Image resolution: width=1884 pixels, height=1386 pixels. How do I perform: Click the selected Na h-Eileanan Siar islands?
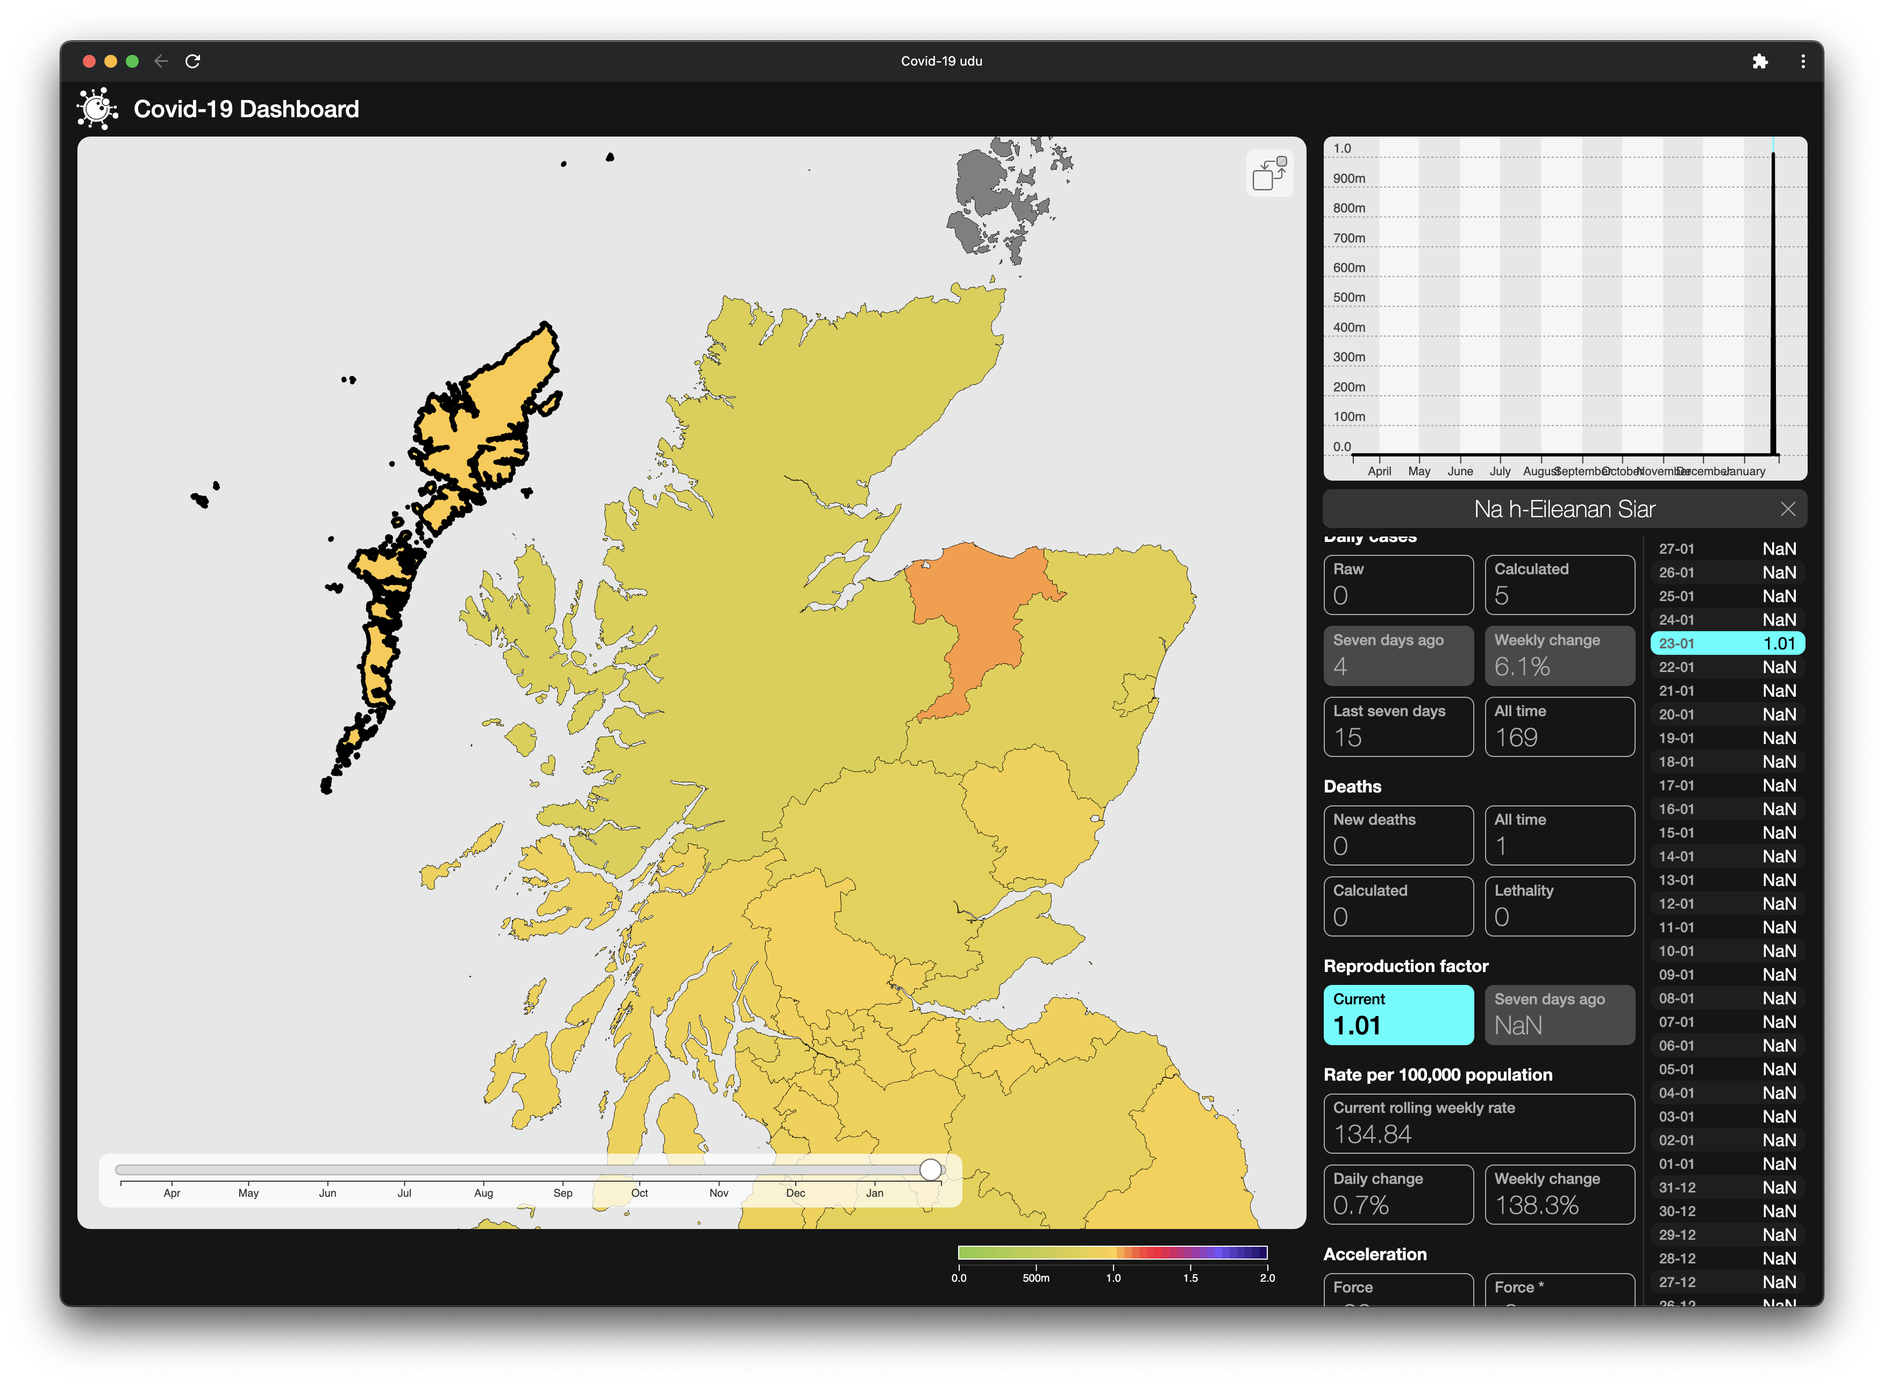coord(487,419)
